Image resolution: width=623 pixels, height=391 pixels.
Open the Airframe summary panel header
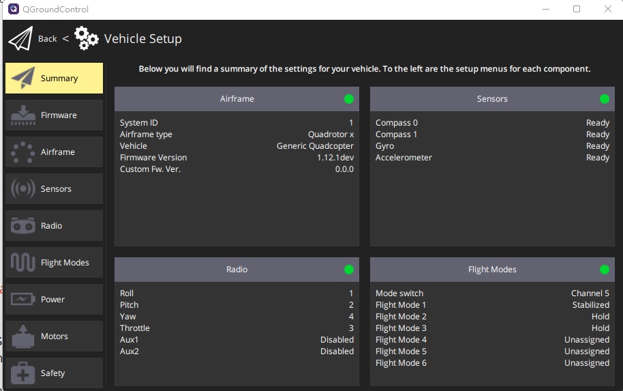(237, 99)
